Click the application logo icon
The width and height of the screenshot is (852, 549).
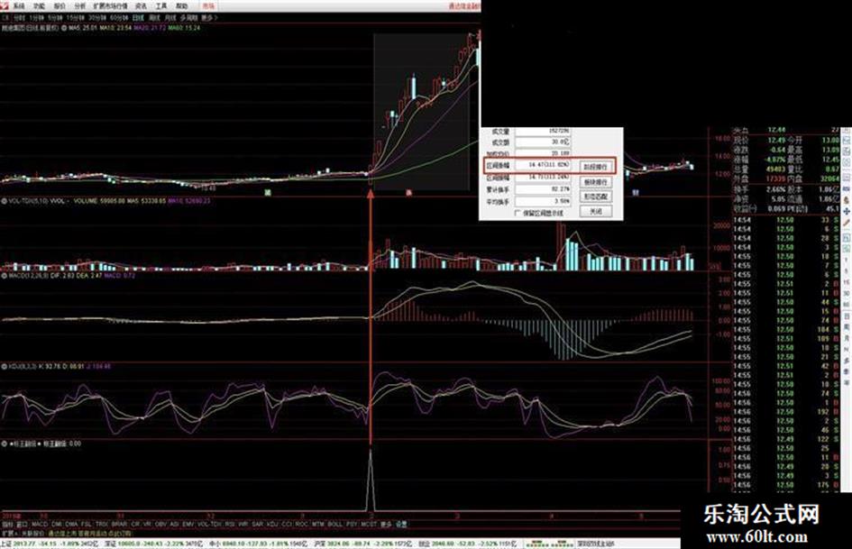click(x=4, y=5)
